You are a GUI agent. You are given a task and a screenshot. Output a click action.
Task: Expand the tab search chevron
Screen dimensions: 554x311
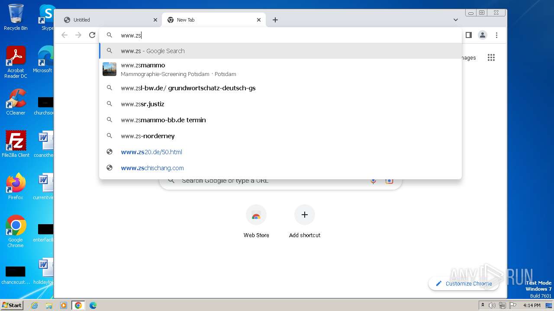click(455, 20)
